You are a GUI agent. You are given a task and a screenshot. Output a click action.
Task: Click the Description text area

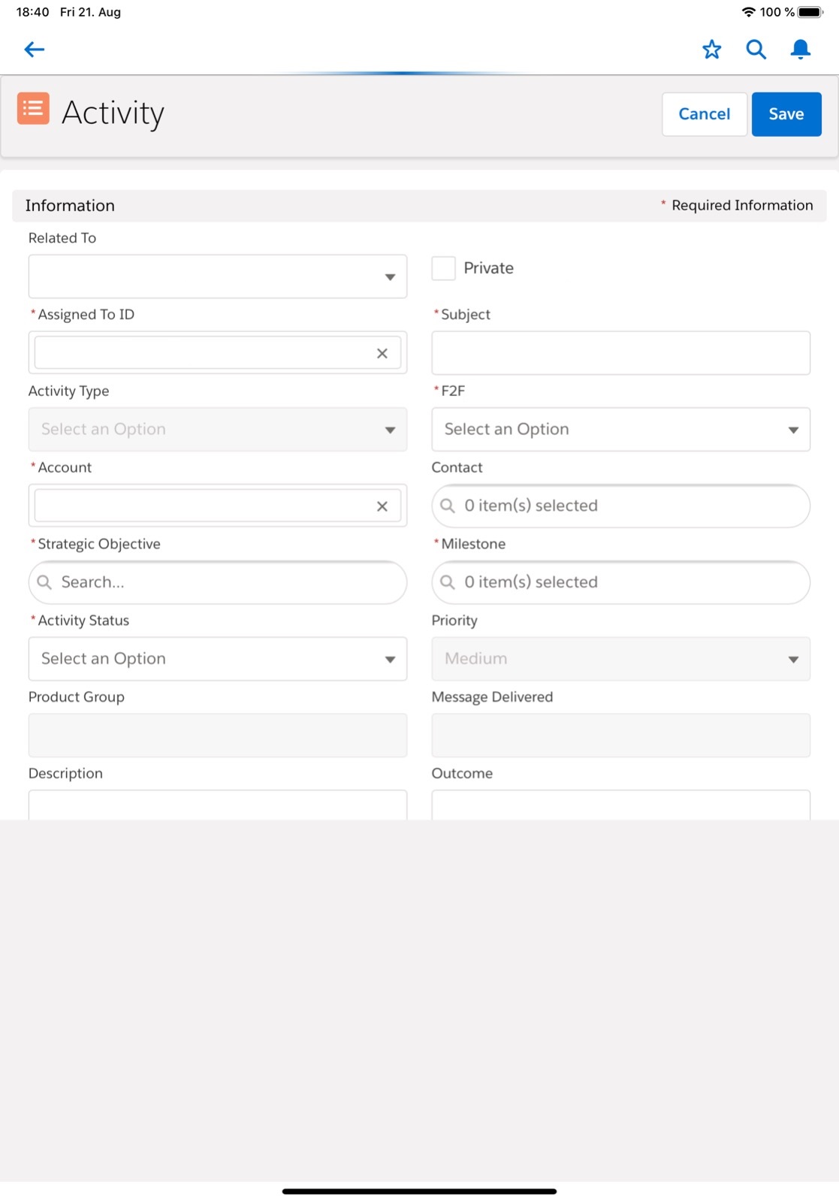[218, 805]
